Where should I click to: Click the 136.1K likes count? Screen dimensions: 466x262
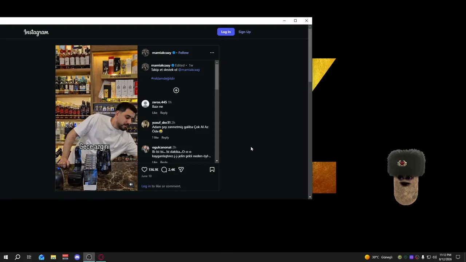pos(153,170)
